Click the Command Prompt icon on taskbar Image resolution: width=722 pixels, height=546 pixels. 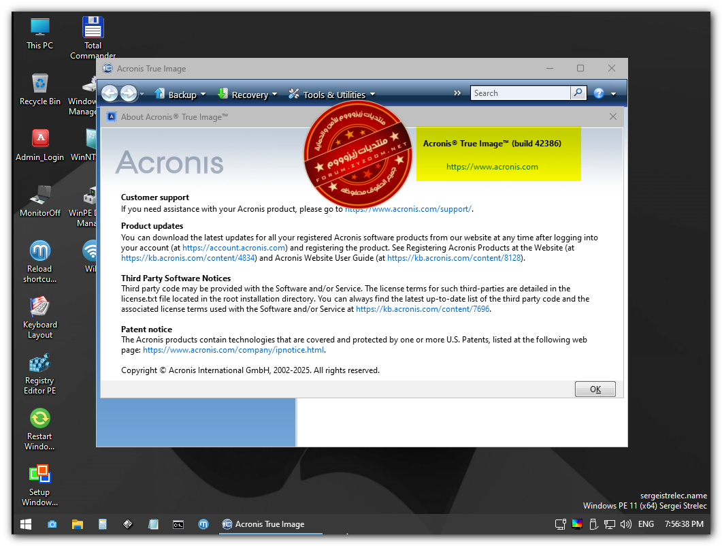click(x=178, y=524)
